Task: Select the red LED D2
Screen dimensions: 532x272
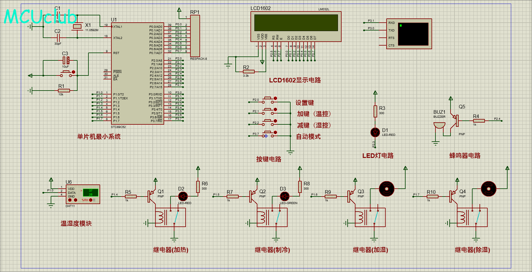Action: click(183, 197)
